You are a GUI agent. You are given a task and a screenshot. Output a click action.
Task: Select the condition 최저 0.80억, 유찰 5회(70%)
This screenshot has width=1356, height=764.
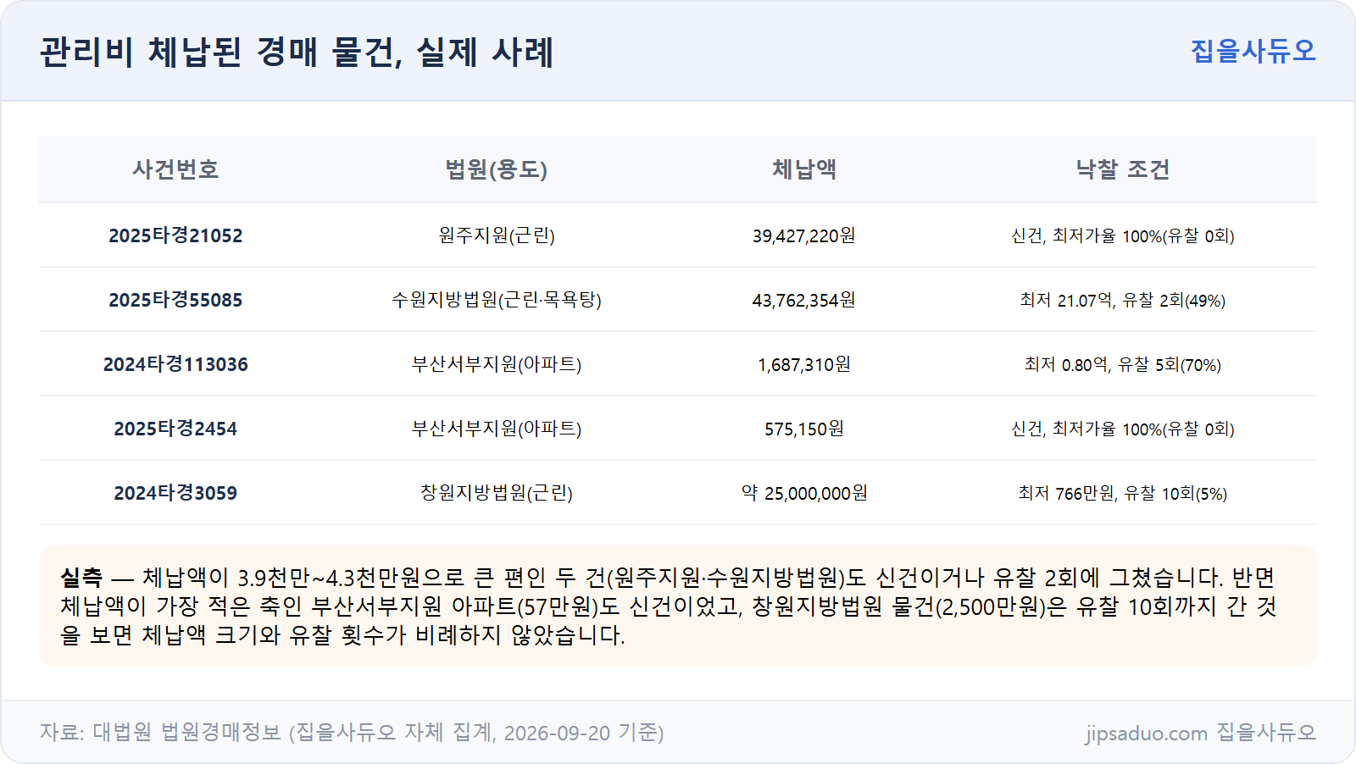[x=1123, y=364]
